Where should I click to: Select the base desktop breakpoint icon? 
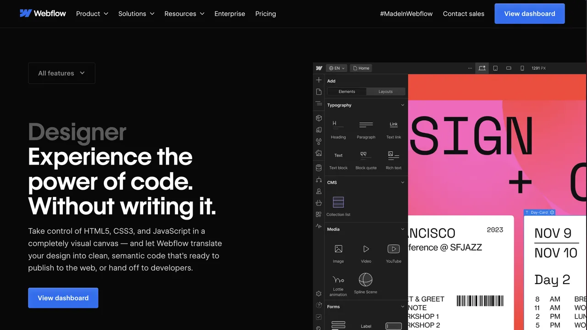482,68
